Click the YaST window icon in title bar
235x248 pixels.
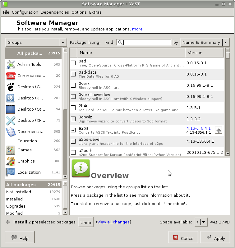(5, 4)
